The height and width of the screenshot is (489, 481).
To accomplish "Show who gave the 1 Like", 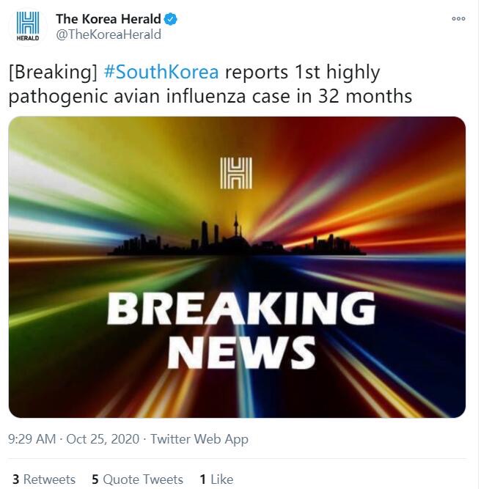I will (216, 479).
